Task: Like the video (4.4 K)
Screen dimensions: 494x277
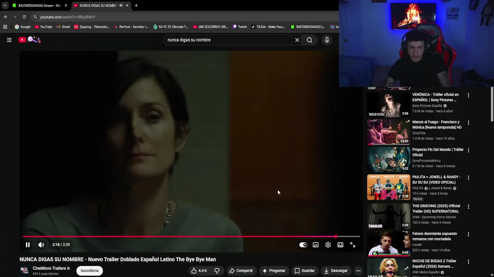Action: [199, 270]
